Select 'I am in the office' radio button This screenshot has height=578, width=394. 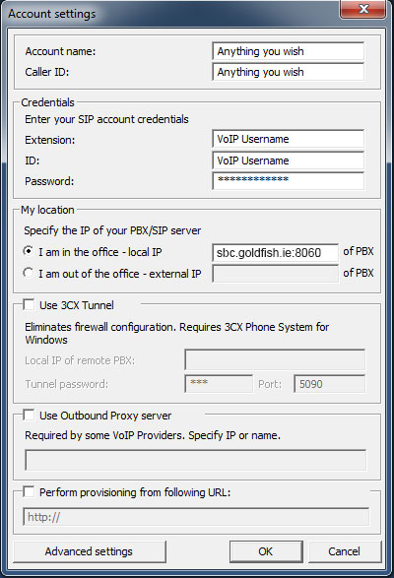coord(28,251)
